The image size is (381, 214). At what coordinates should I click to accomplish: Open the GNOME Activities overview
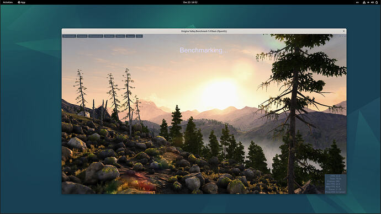[8, 2]
